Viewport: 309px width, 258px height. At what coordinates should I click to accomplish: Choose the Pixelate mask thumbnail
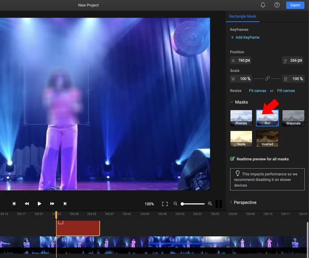point(241,118)
